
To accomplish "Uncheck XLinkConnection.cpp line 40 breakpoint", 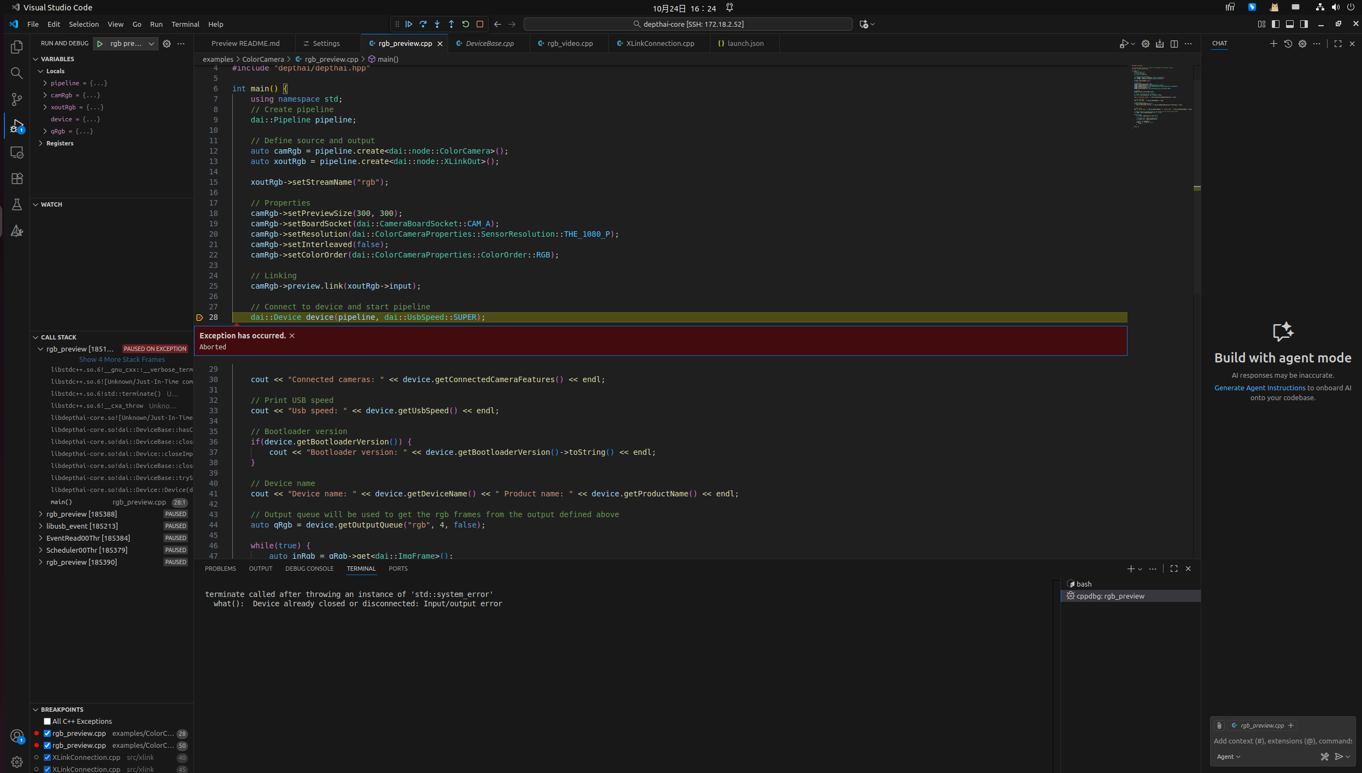I will (x=48, y=758).
